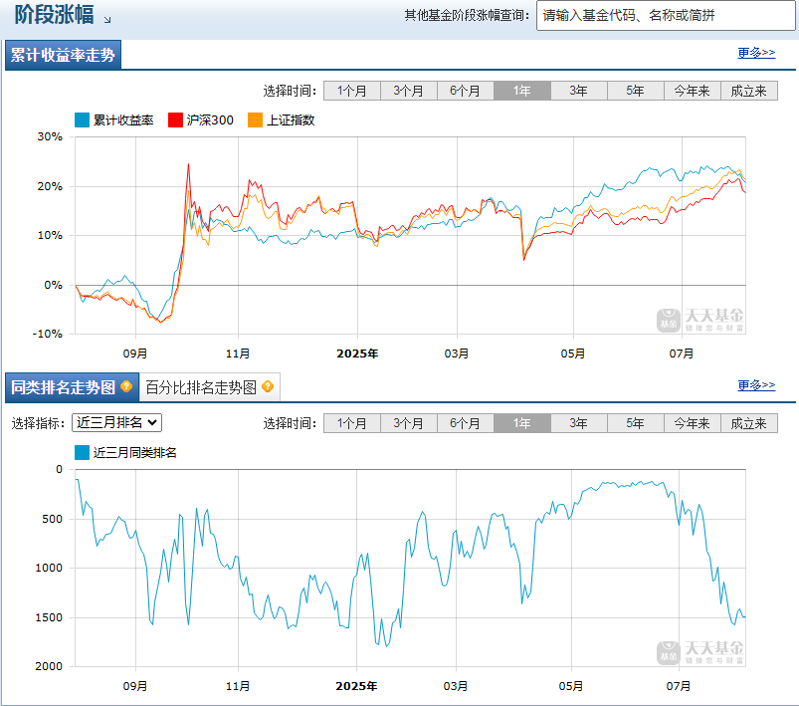Select 5年 in the 累计收益率走势 chart
This screenshot has width=799, height=706.
pyautogui.click(x=636, y=91)
